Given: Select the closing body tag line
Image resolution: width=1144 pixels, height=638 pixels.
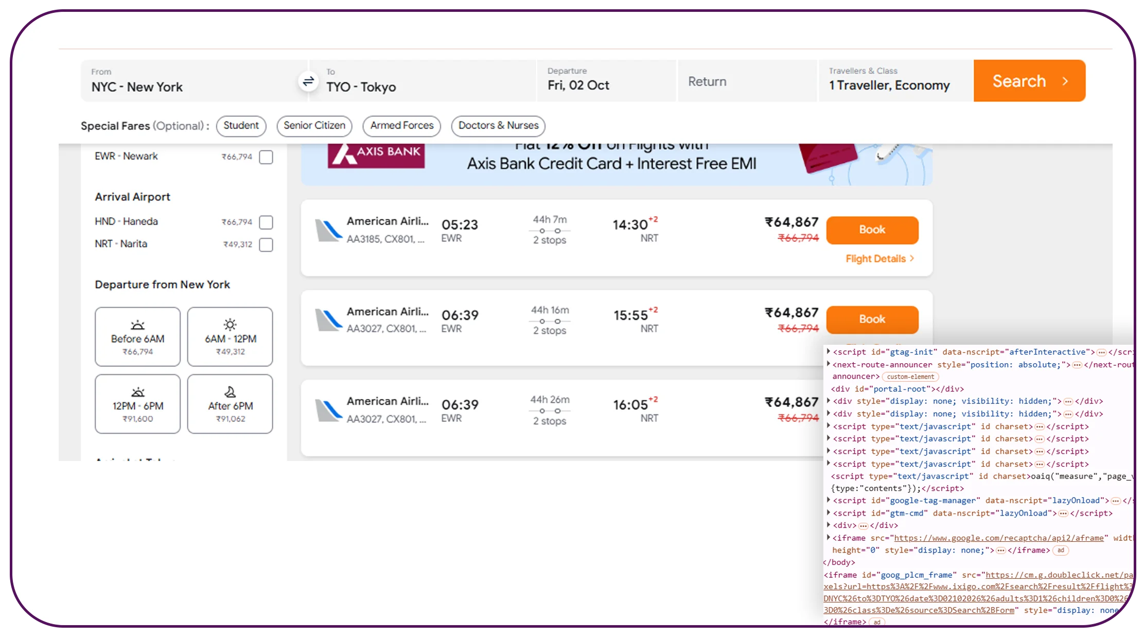Looking at the screenshot, I should [x=839, y=562].
